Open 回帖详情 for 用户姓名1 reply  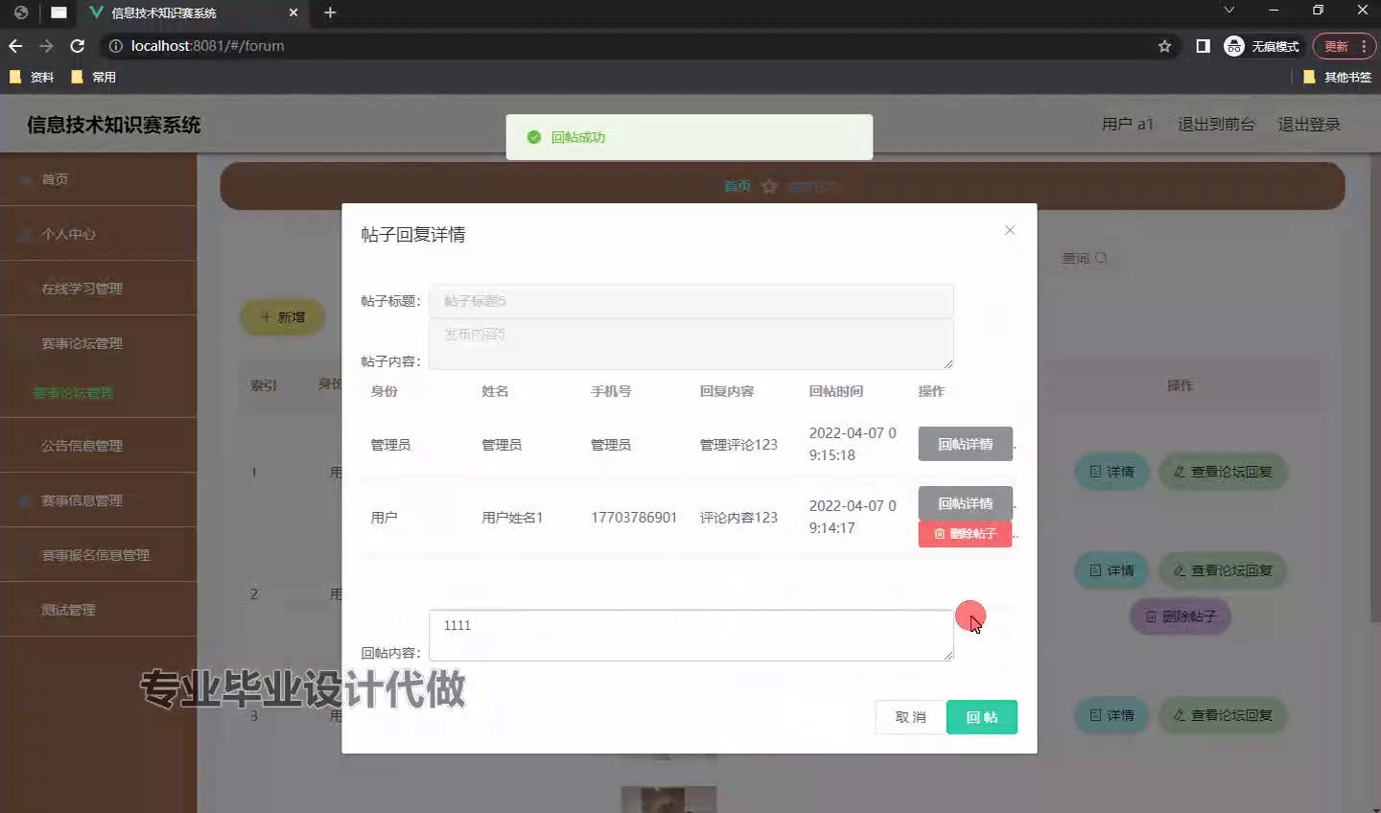click(x=965, y=503)
